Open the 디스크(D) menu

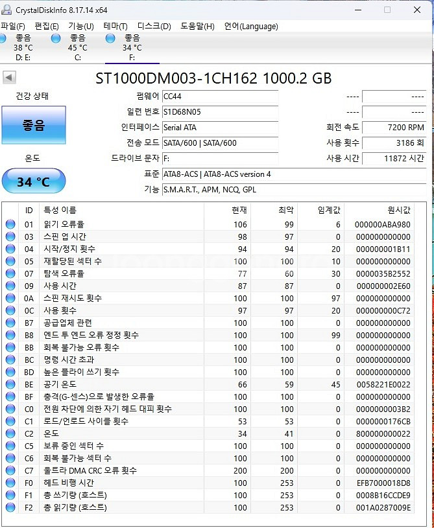154,27
